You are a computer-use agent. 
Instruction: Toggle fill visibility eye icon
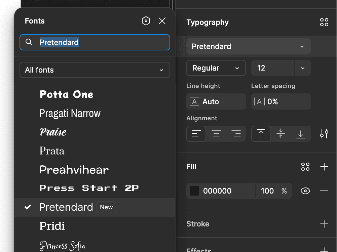point(305,191)
